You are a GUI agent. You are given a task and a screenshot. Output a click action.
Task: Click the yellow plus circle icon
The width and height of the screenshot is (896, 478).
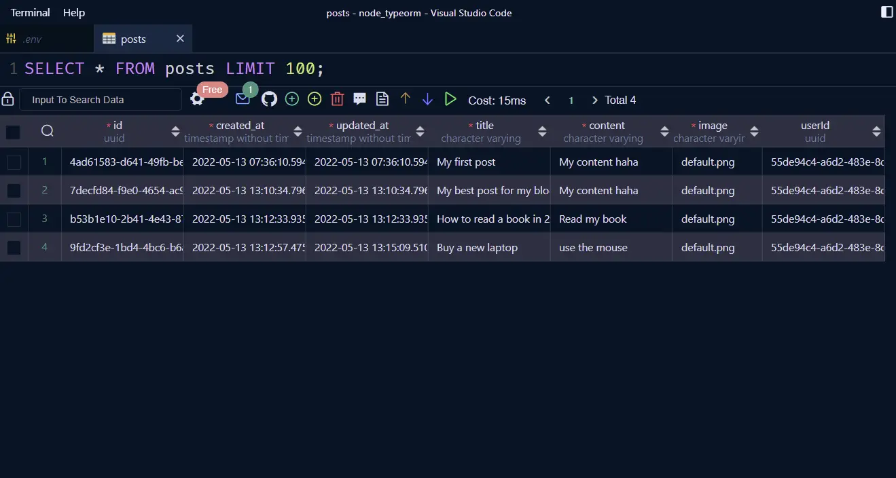coord(315,99)
